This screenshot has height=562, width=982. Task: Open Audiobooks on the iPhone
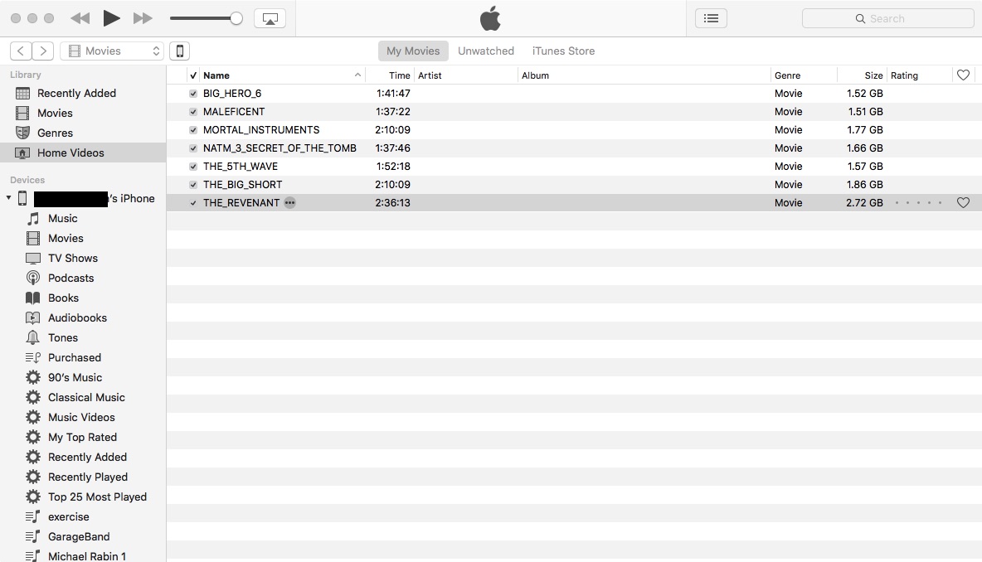[83, 318]
